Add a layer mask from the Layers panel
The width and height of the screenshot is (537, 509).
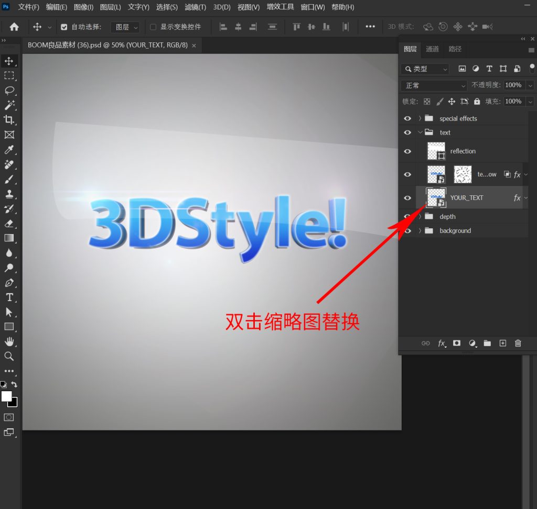[x=456, y=343]
